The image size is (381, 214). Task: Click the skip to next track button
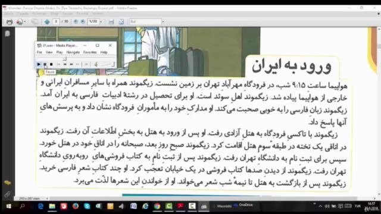point(77,64)
